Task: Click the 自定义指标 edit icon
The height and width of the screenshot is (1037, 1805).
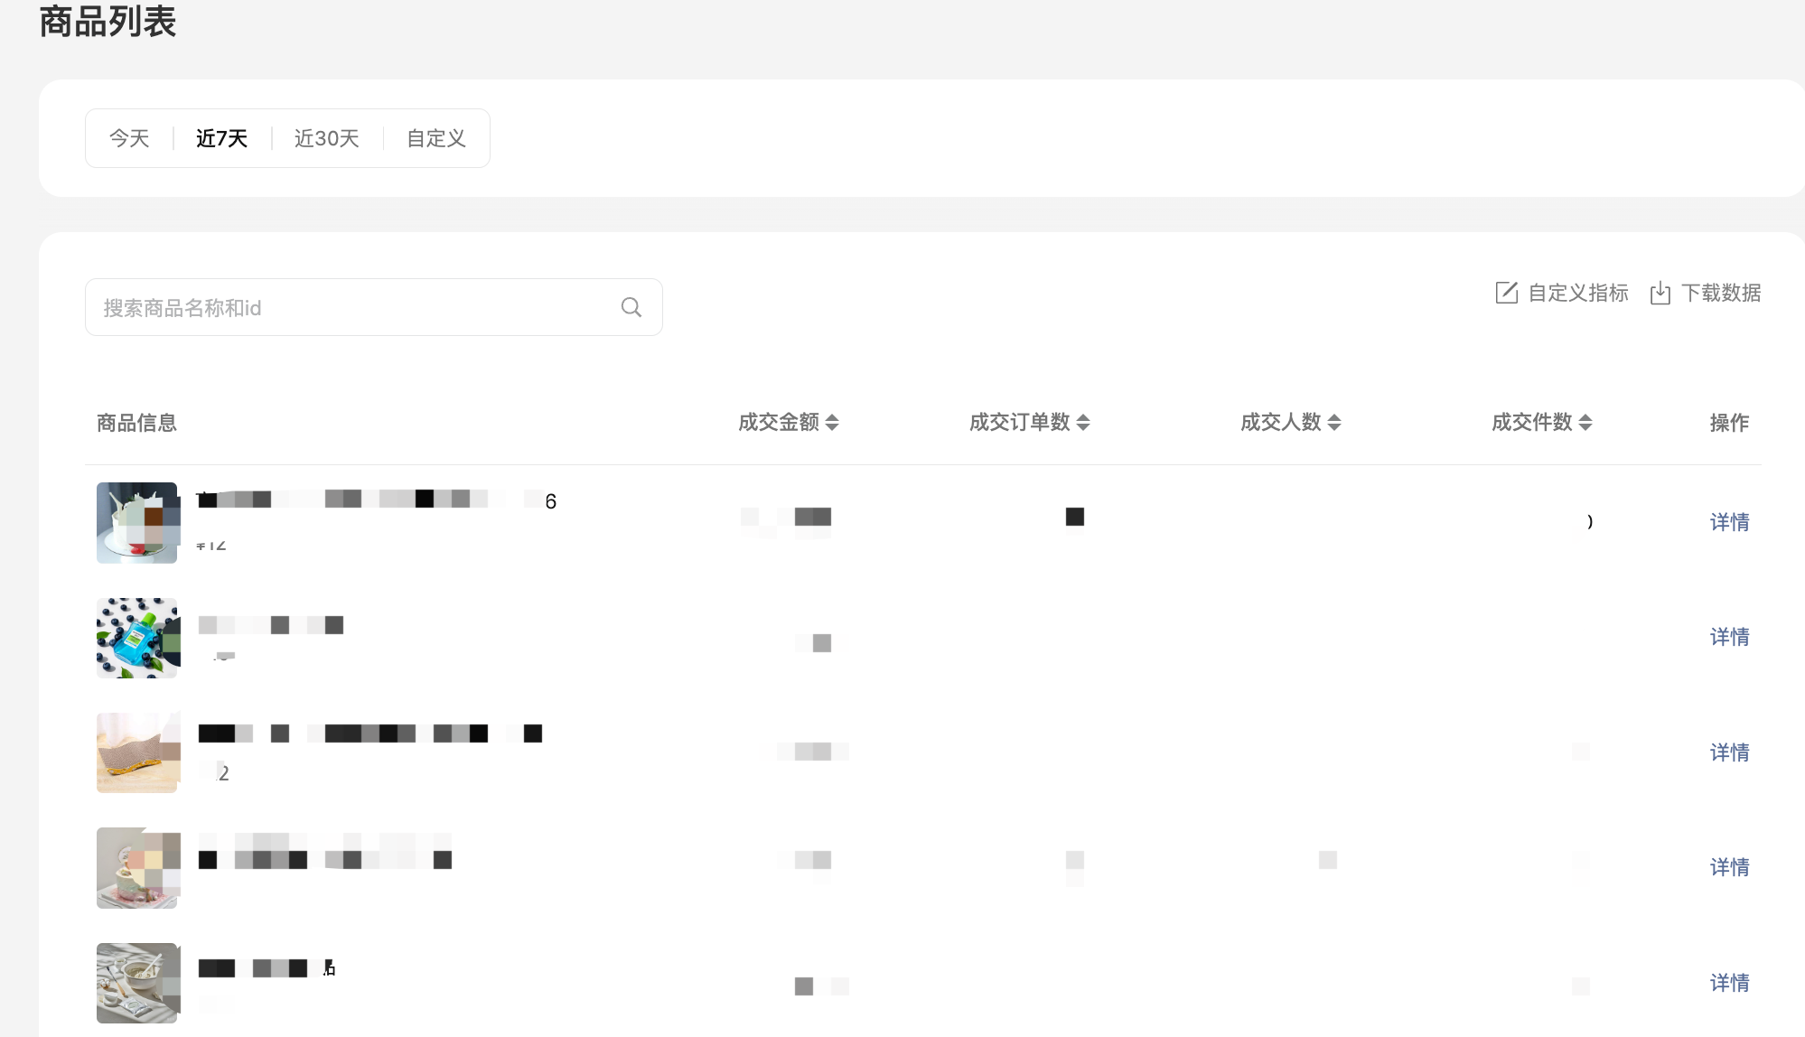Action: pos(1506,293)
